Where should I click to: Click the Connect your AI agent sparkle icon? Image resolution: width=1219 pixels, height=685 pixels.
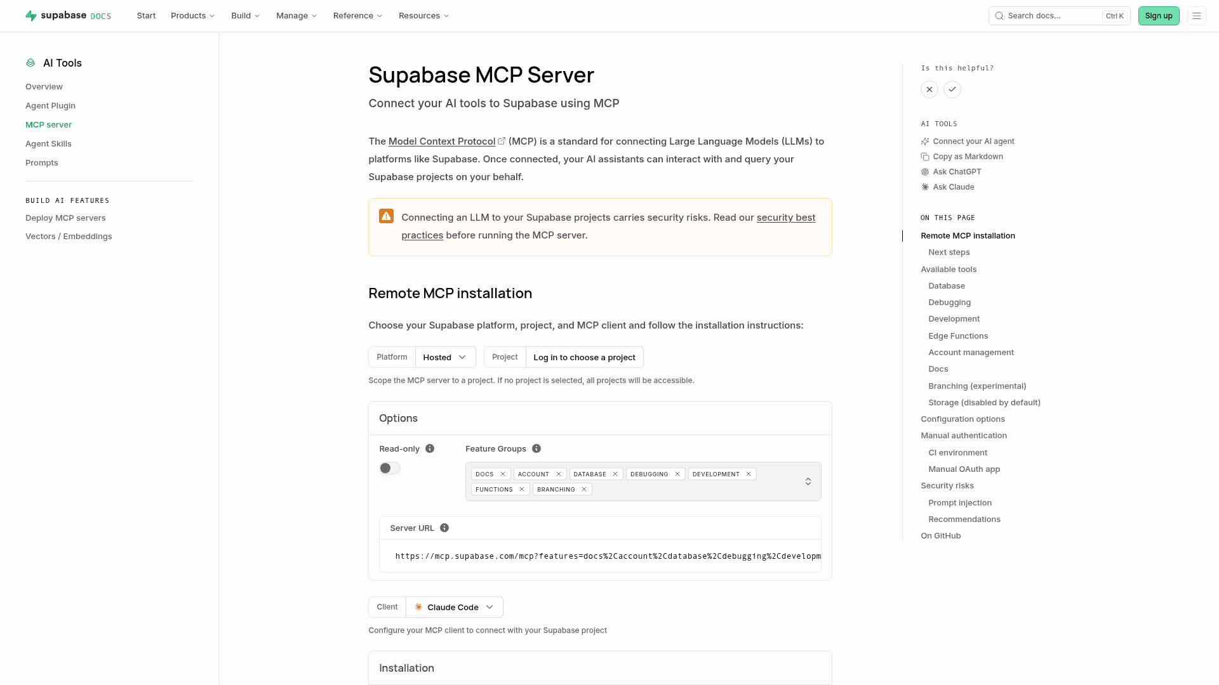tap(925, 141)
